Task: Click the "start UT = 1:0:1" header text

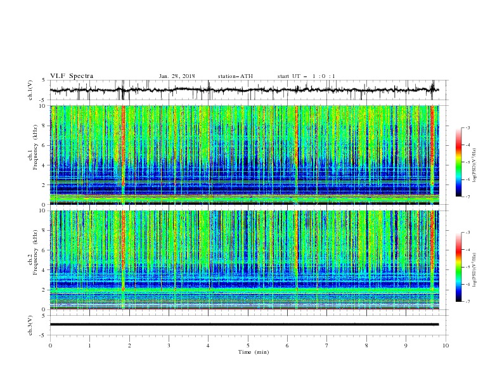Action: click(x=306, y=76)
